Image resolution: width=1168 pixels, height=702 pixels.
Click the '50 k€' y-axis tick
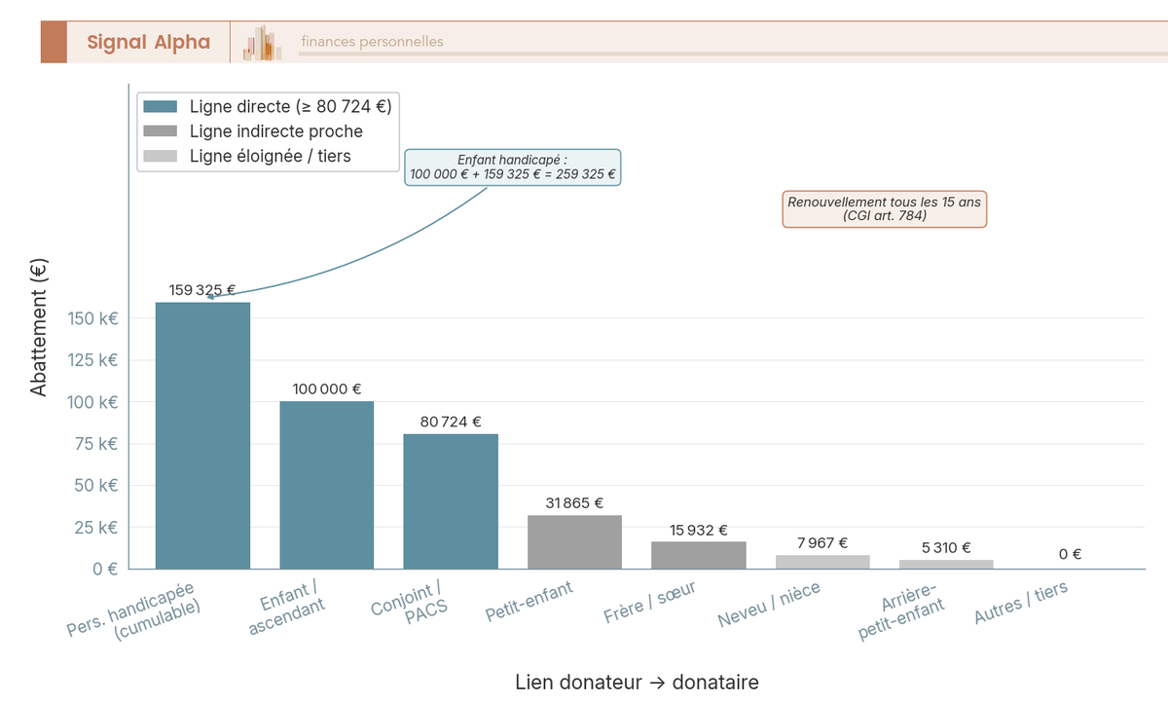click(97, 485)
